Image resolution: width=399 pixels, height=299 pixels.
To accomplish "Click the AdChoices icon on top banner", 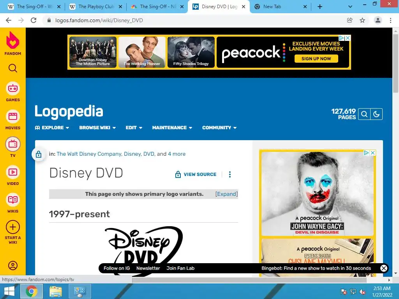I will pyautogui.click(x=342, y=38).
